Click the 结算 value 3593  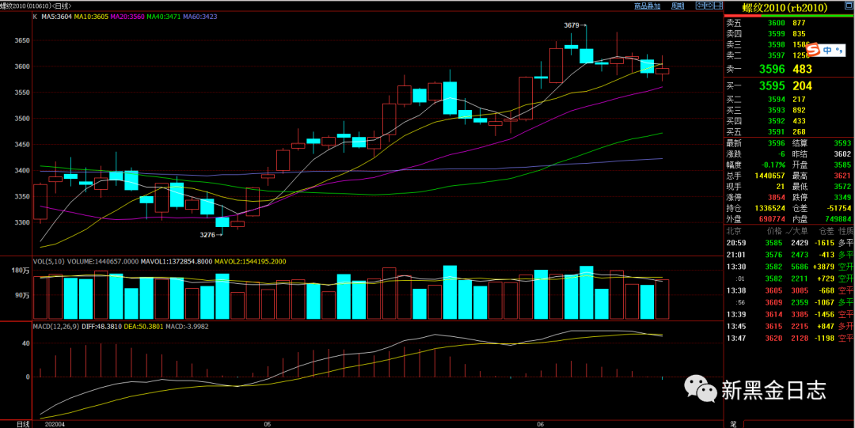point(842,143)
